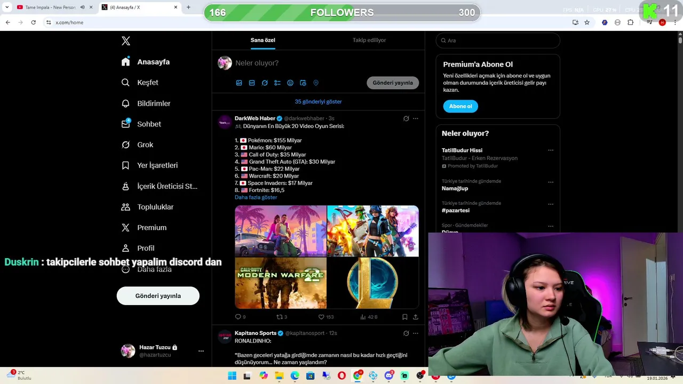This screenshot has width=683, height=384.
Task: Click Grok icon on DarkWeb Haber post
Action: pos(406,118)
